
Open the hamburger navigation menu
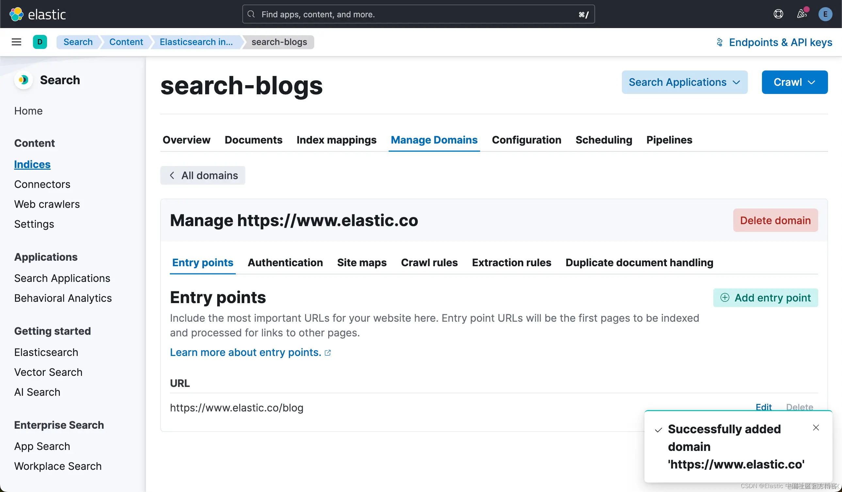pyautogui.click(x=16, y=42)
